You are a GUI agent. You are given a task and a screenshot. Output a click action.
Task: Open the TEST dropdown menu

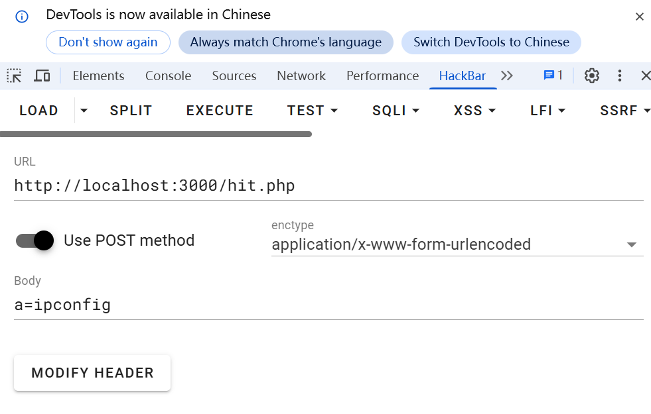[312, 111]
